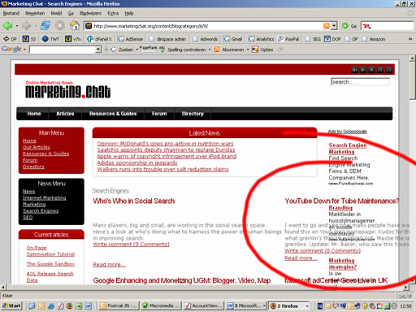Click Abonneren feed button in Google toolbar
The width and height of the screenshot is (416, 312).
click(x=229, y=50)
